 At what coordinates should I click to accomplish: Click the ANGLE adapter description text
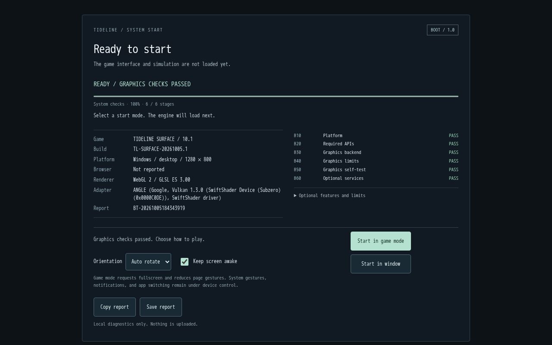point(207,194)
